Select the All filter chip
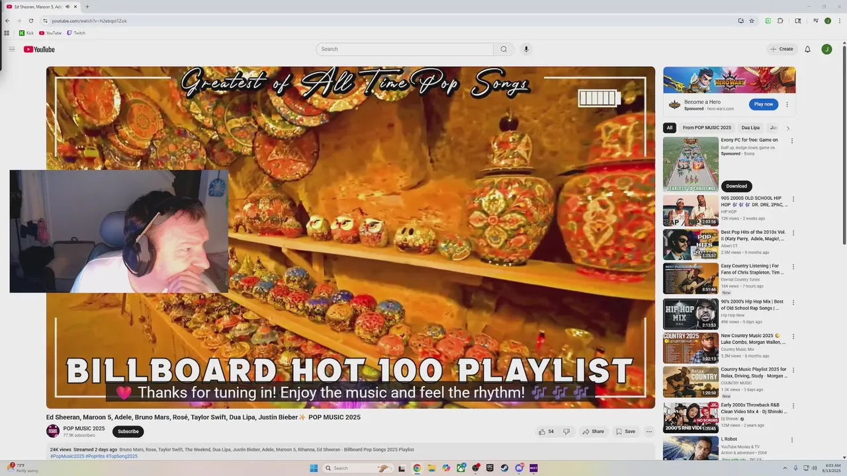The image size is (847, 476). point(670,128)
